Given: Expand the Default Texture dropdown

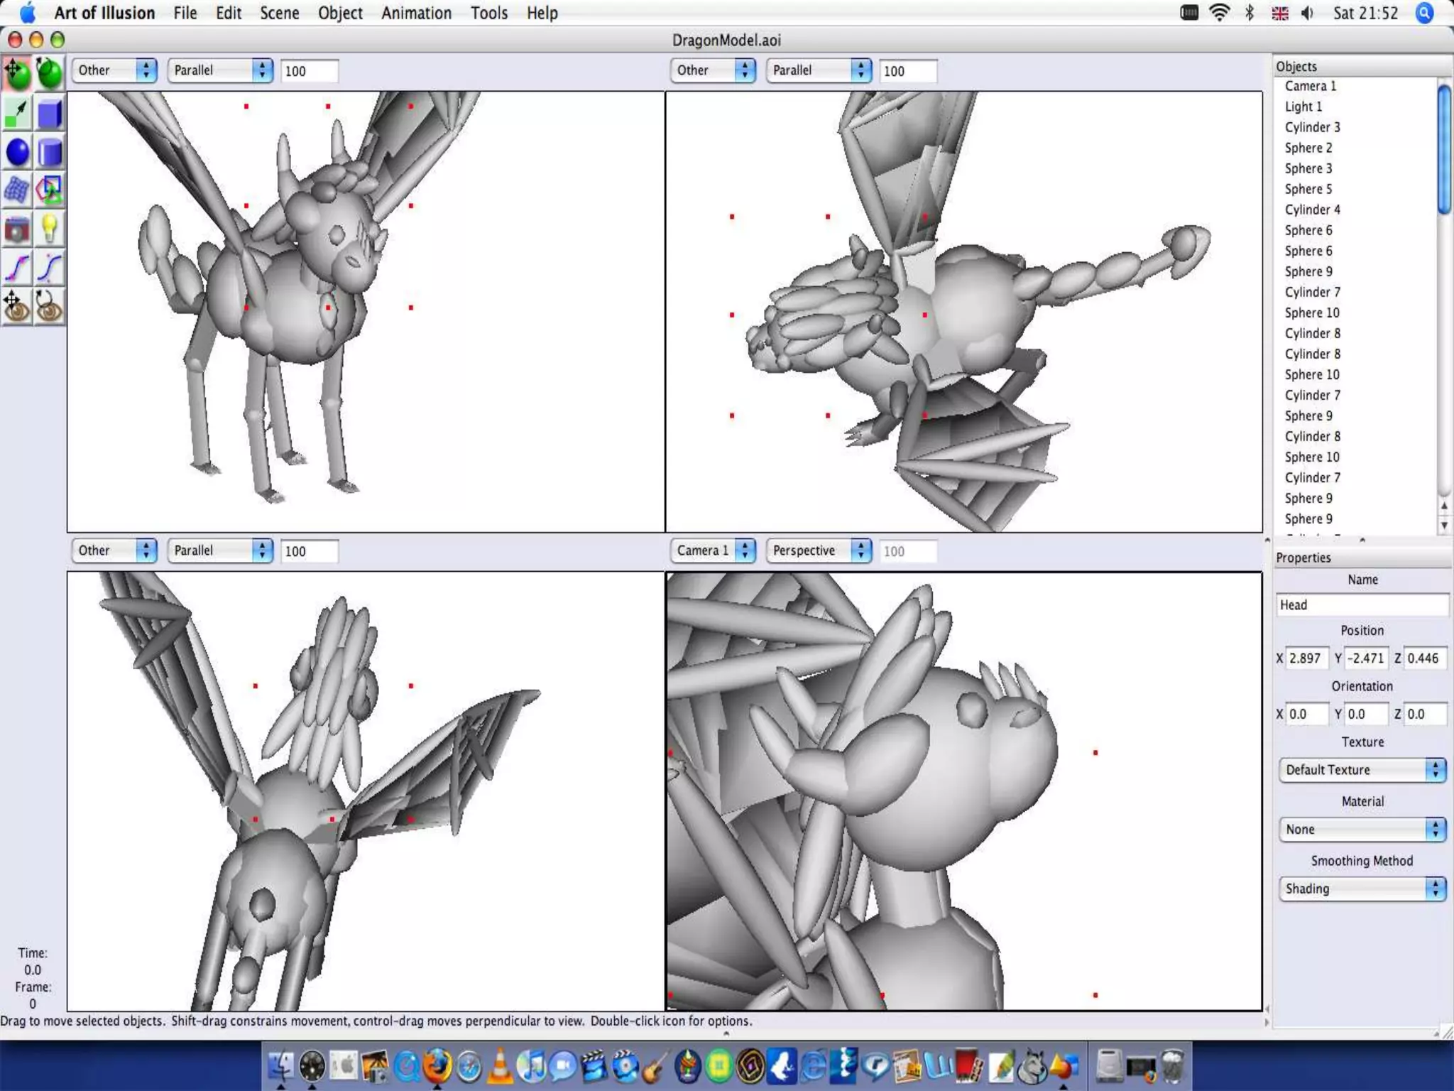Looking at the screenshot, I should (x=1362, y=770).
